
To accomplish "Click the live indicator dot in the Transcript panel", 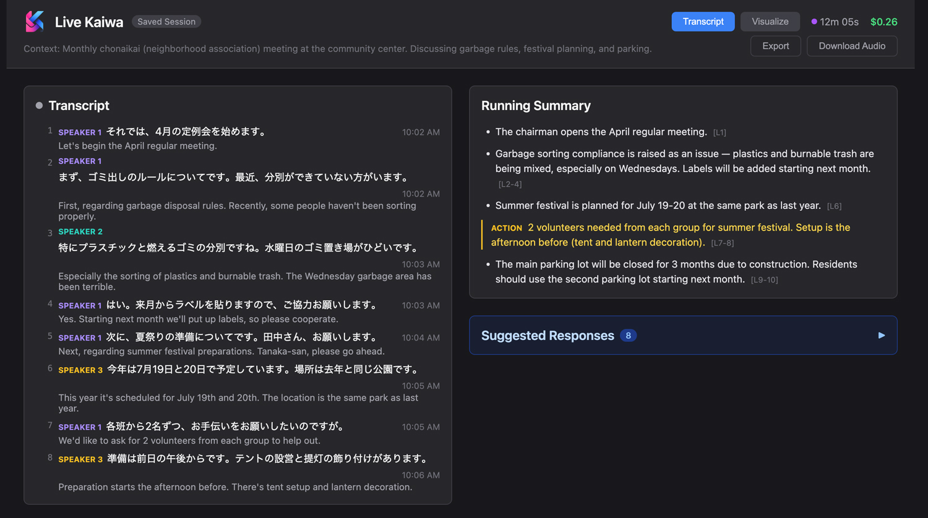I will coord(38,105).
